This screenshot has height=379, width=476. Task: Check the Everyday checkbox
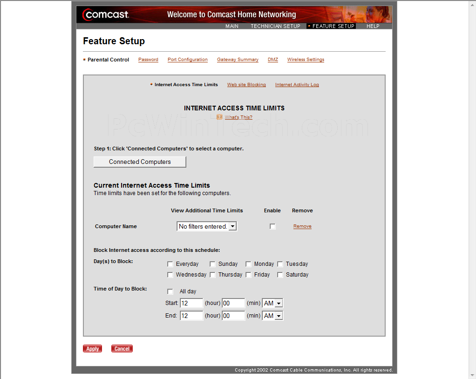170,264
